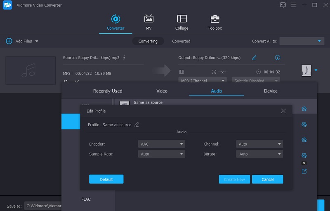Open the MV tab

pos(148,22)
